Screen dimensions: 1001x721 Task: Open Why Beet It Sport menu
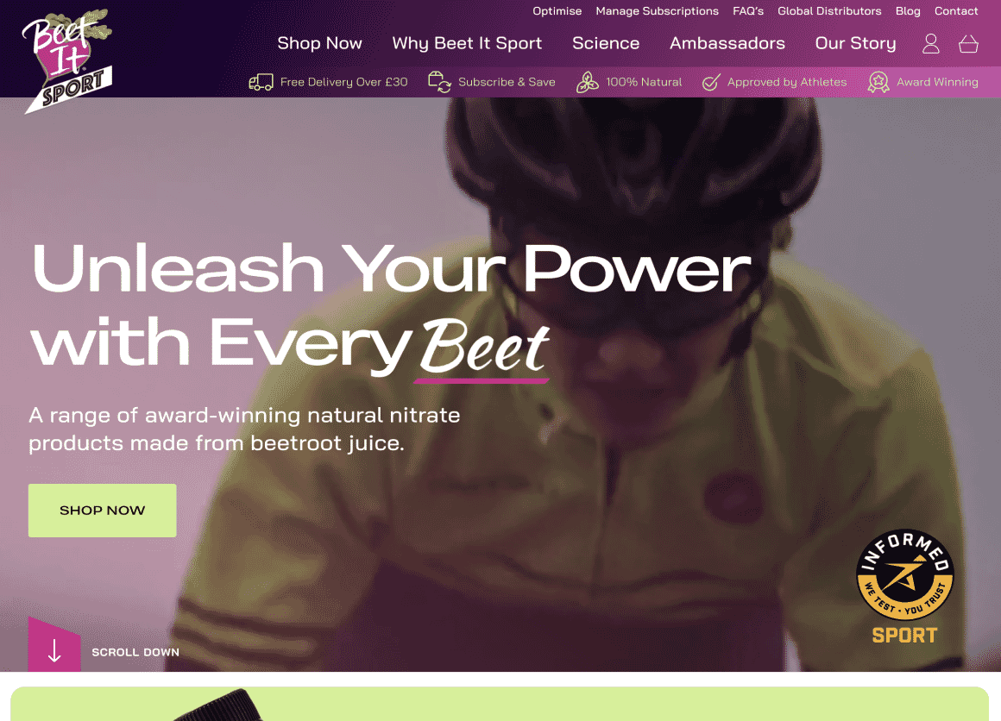coord(467,43)
